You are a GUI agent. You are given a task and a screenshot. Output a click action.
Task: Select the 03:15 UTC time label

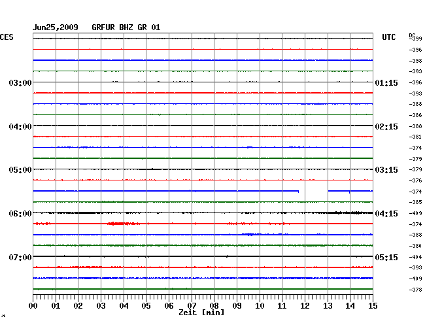pyautogui.click(x=386, y=170)
